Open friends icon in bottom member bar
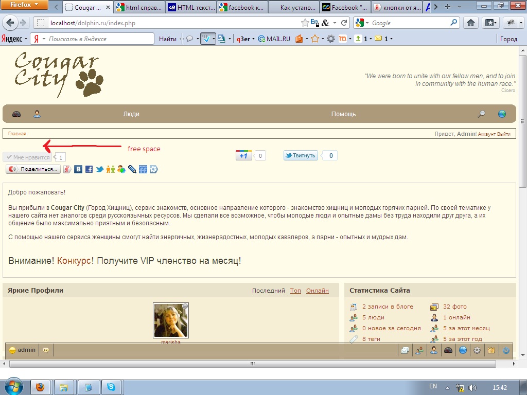Viewport: 527px width, 395px height. (419, 350)
